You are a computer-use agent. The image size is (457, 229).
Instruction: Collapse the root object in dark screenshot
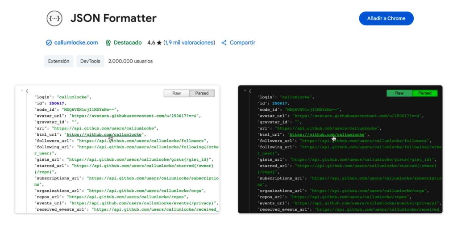click(x=245, y=91)
